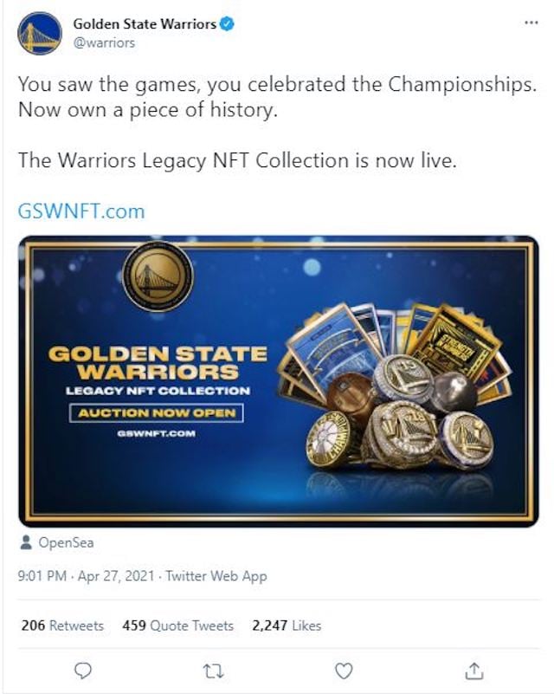Click the blue verified badge
Screen dimensions: 554x694
point(227,24)
